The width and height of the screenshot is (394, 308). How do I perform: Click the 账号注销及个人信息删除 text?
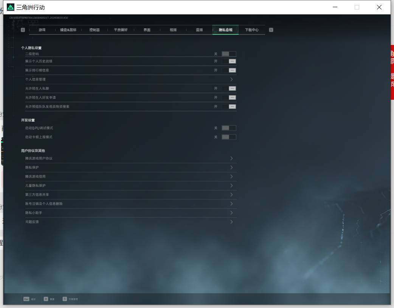click(x=44, y=203)
